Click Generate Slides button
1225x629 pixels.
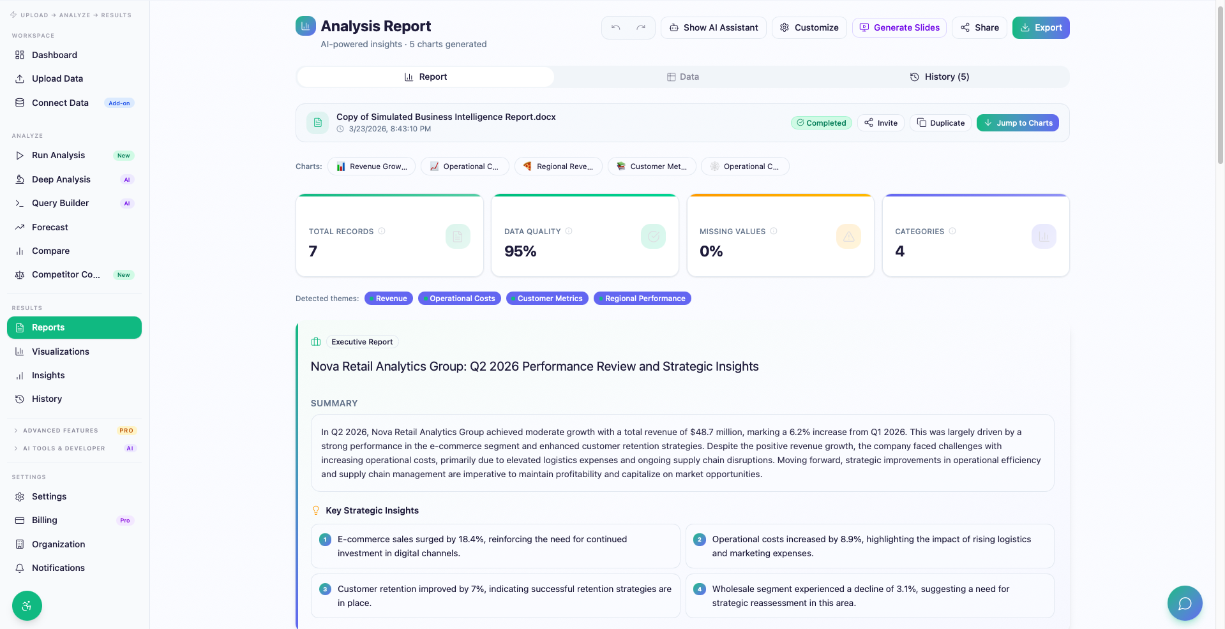(899, 27)
